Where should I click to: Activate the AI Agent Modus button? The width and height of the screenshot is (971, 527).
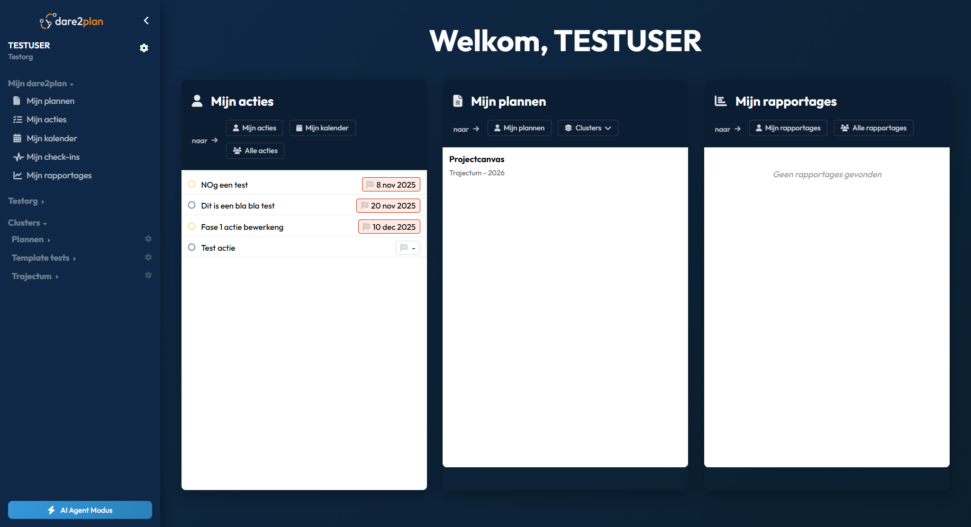tap(80, 510)
